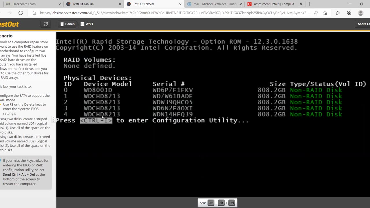Click the TestOut logo
The image size is (370, 208).
(10, 24)
